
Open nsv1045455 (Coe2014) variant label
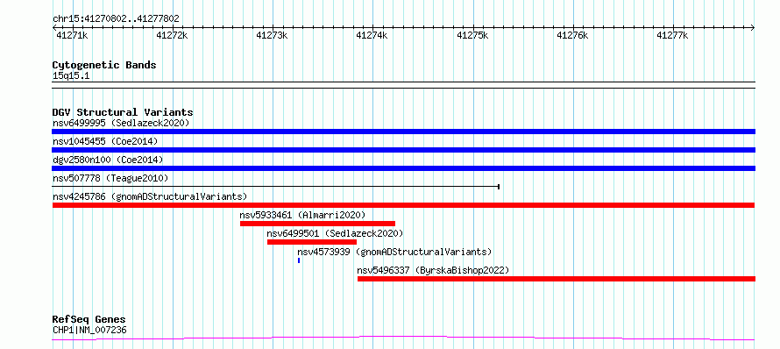point(105,141)
